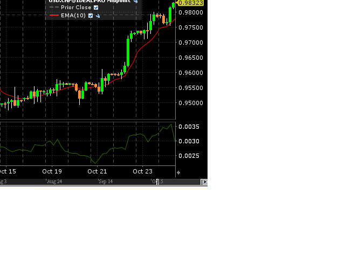Click the timeline scrollbar left handle
Screen dimensions: 352x264
coord(157,182)
